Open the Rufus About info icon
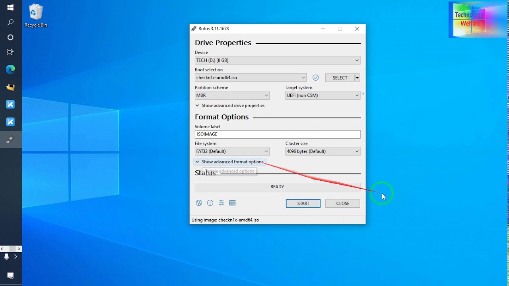The height and width of the screenshot is (286, 509). click(x=210, y=203)
